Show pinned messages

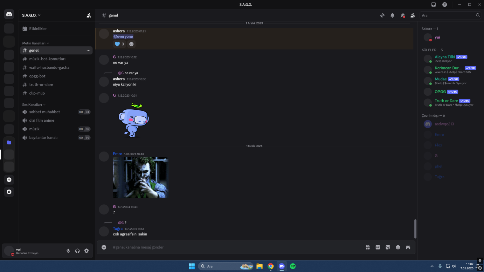[x=403, y=15]
